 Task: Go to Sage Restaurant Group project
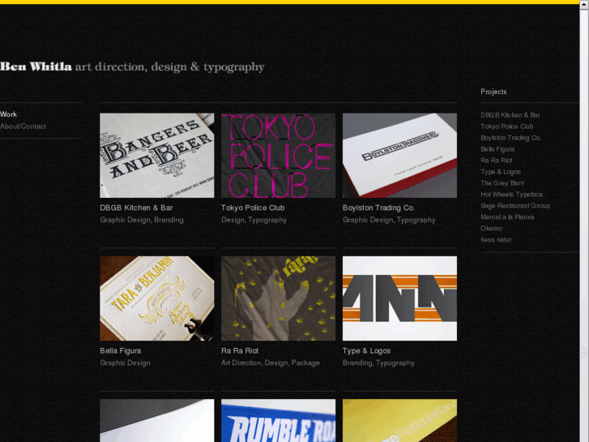coord(515,206)
